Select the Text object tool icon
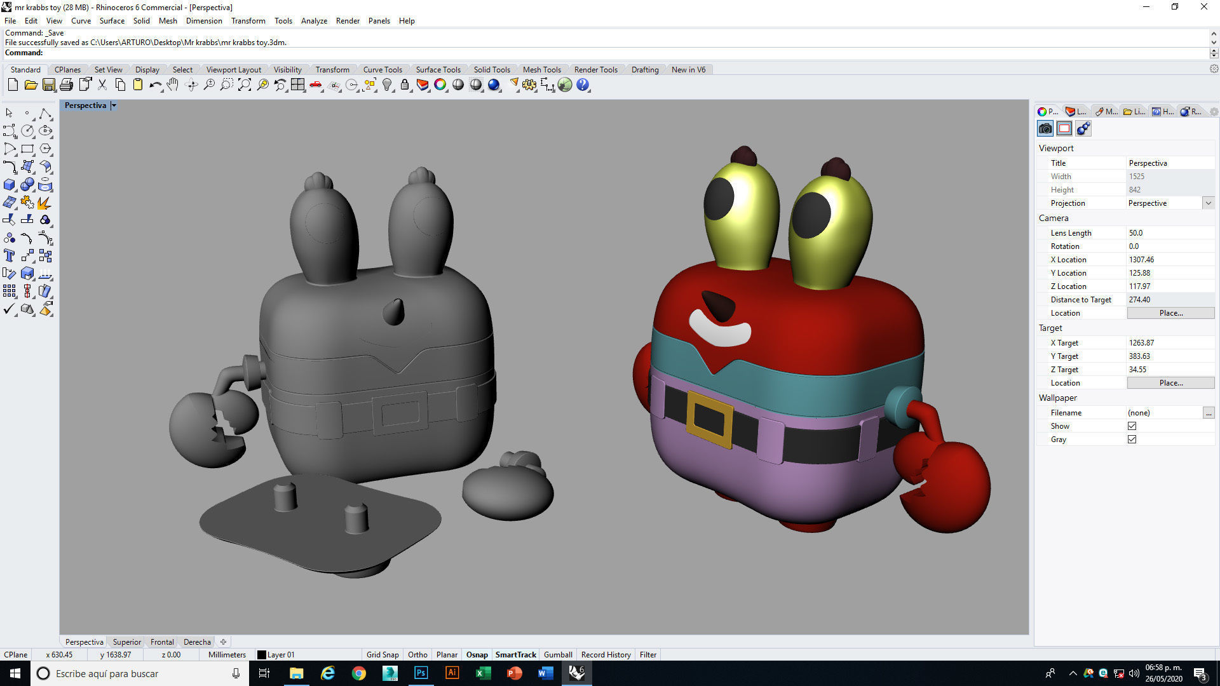This screenshot has height=686, width=1220. pos(10,256)
